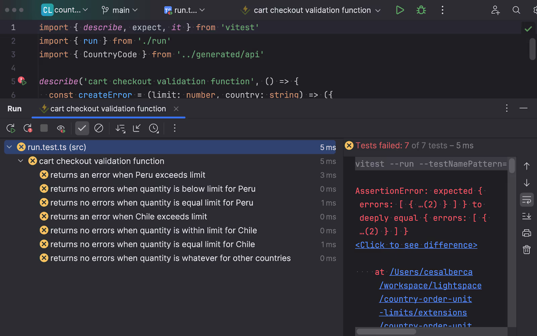Open sort tests options
The width and height of the screenshot is (537, 336).
tap(120, 128)
